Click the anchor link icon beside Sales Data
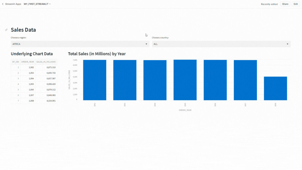Viewport: 302px width, 170px height. coord(7,30)
